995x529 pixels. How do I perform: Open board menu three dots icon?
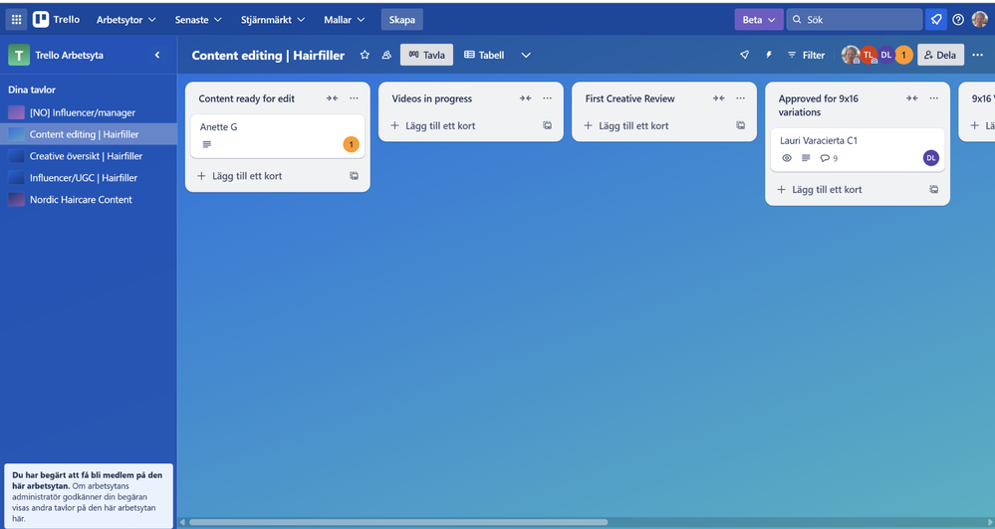(x=977, y=55)
